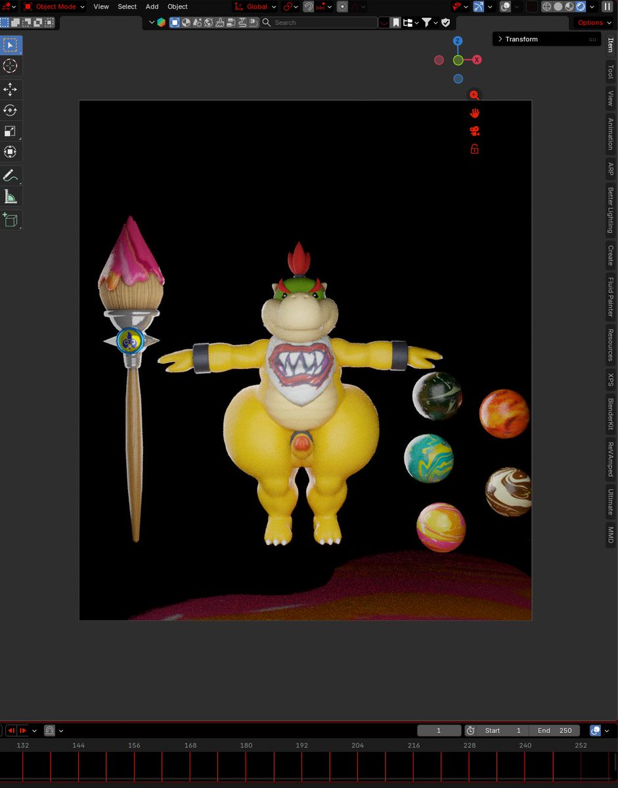Click the red X axis gizmo handle

click(x=477, y=60)
